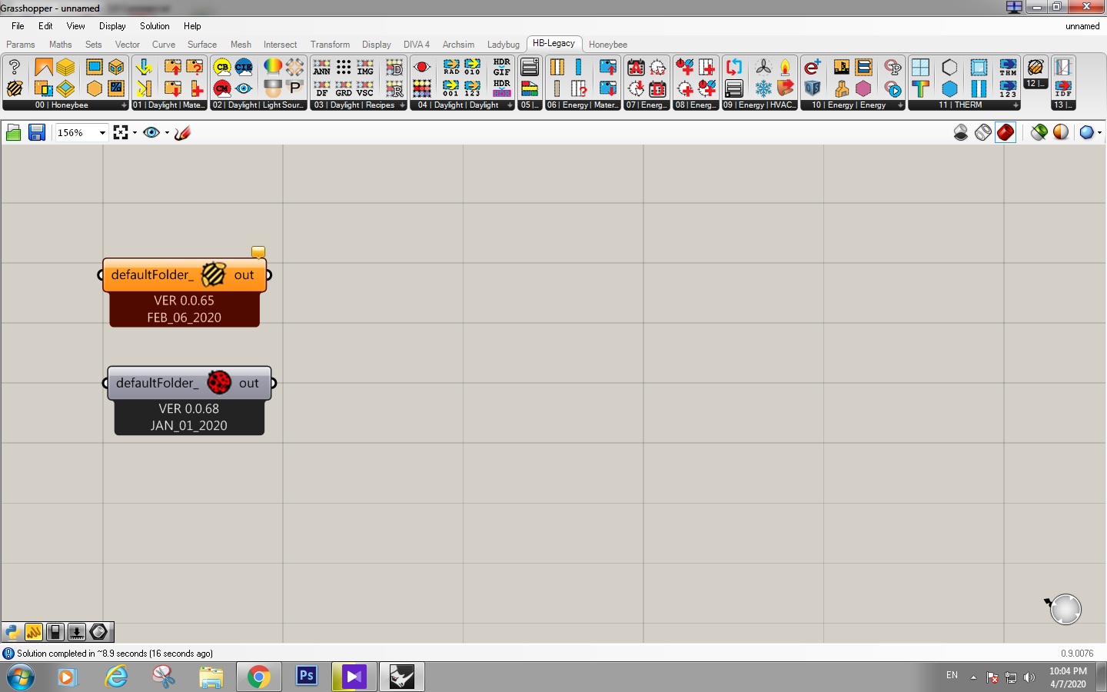
Task: Toggle the eye preview icon in canvas toolbar
Action: (151, 132)
